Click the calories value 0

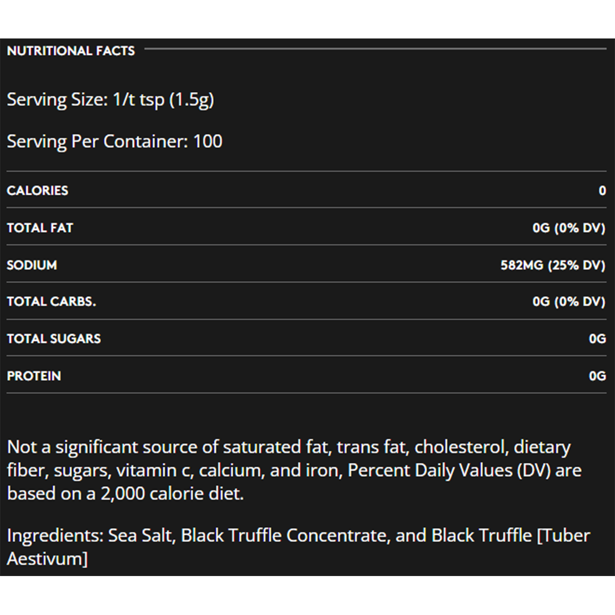pyautogui.click(x=602, y=191)
